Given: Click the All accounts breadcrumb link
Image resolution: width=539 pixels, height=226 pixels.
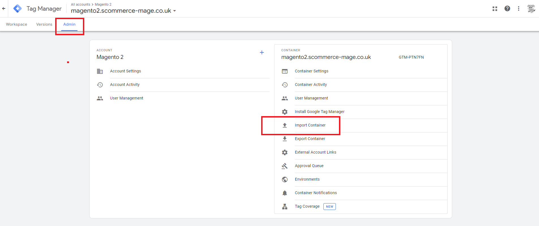Looking at the screenshot, I should (80, 5).
